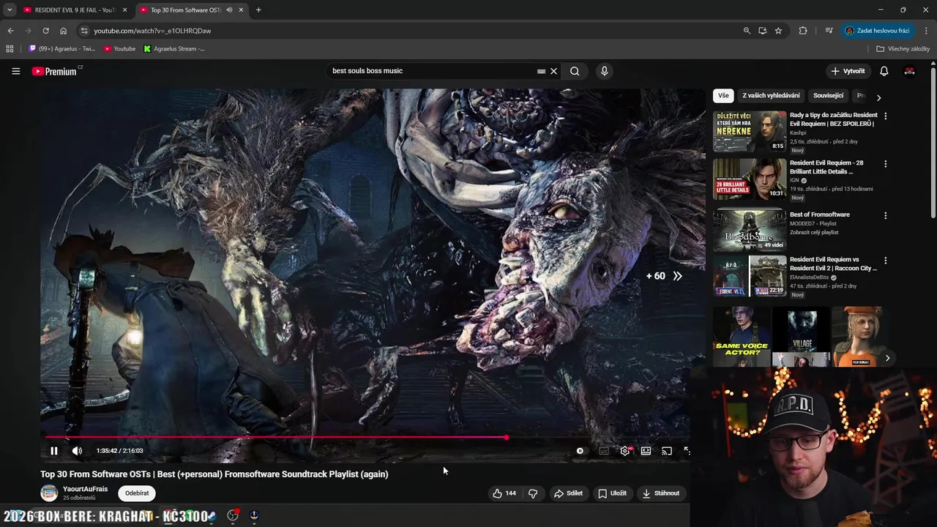Pause the playing video
The image size is (937, 527).
(53, 451)
